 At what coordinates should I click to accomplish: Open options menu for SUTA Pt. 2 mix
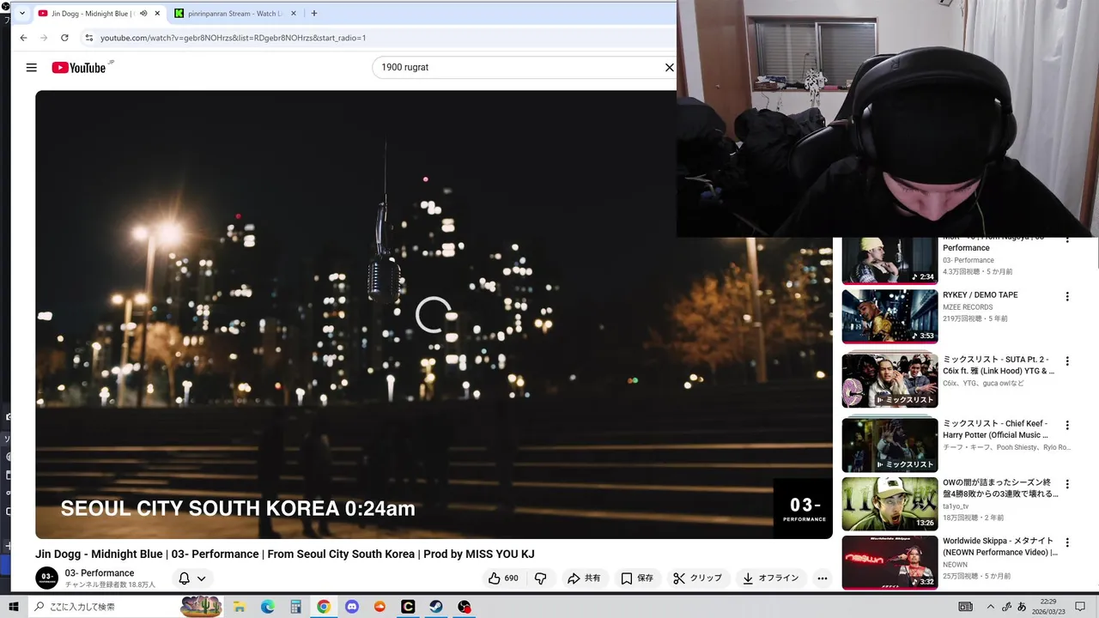tap(1067, 361)
